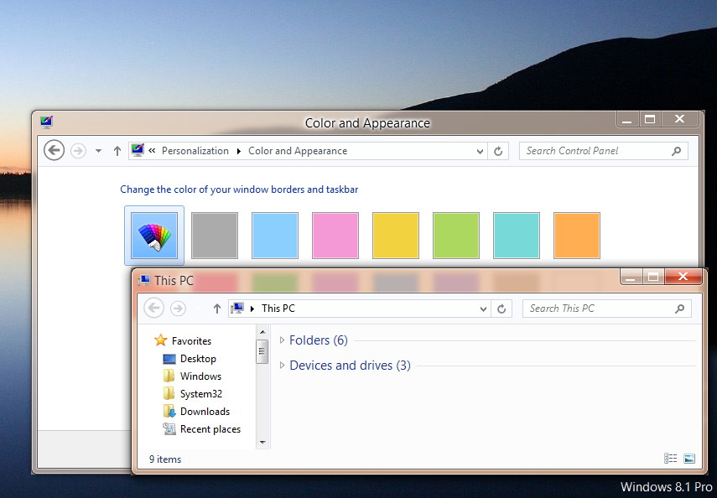
Task: Choose the light blue color swatch
Action: pyautogui.click(x=275, y=236)
